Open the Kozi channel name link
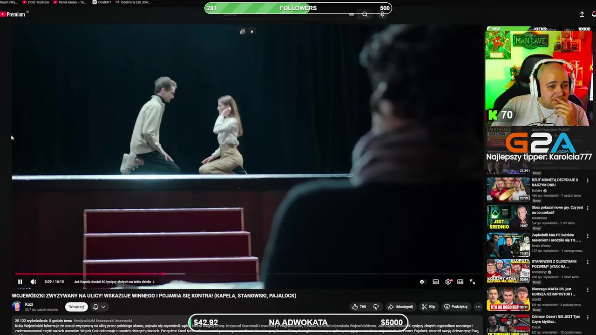Viewport: 596px width, 335px height. point(29,304)
